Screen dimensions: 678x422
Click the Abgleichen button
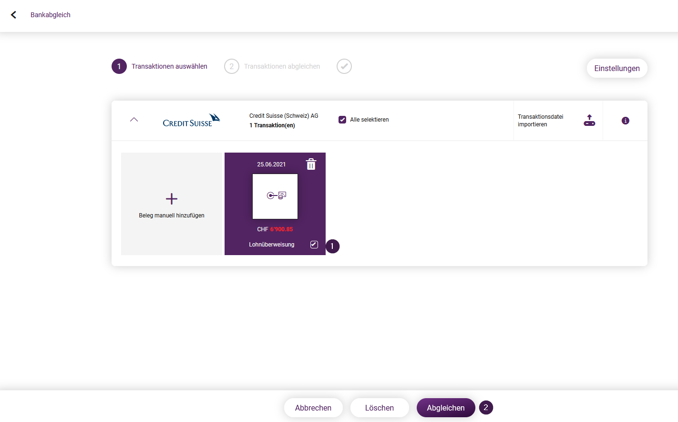point(446,408)
